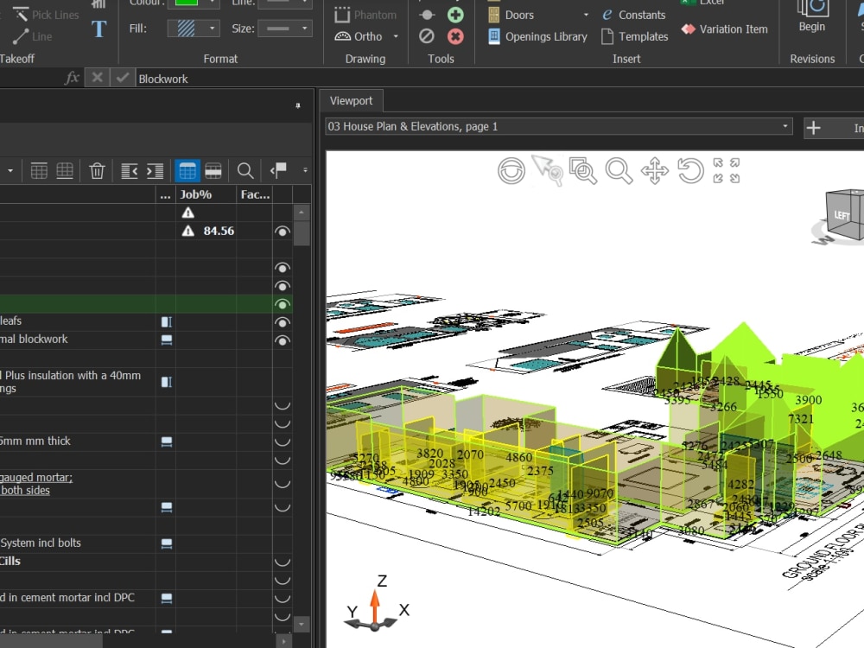Open line Size dropdown
The height and width of the screenshot is (648, 864).
point(304,29)
